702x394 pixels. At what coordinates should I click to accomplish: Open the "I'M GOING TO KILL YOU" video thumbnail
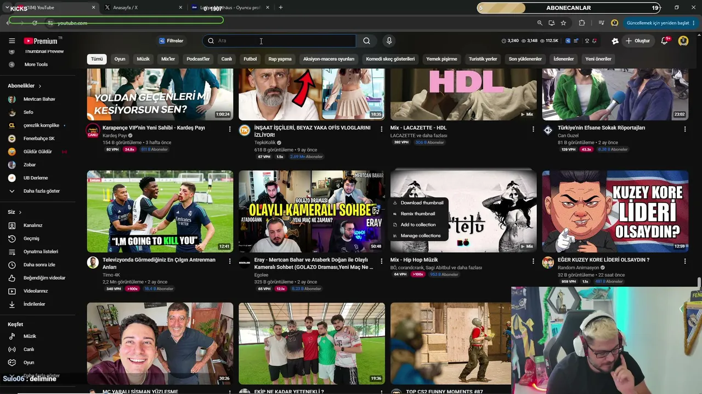point(160,211)
